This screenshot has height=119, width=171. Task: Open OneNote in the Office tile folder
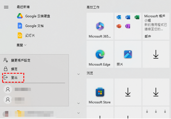tap(128, 26)
